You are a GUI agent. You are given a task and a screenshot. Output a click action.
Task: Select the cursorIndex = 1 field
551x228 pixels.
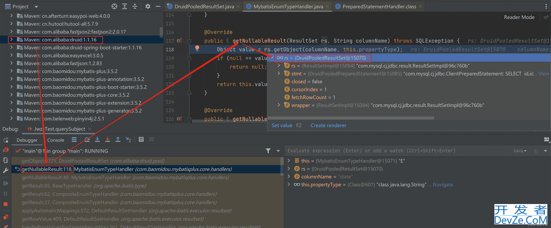(409, 89)
